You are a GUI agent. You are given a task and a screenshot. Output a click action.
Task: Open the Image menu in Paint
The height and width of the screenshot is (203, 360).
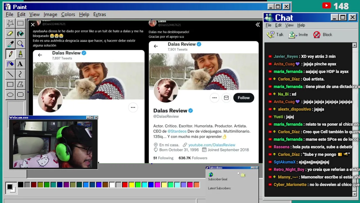pos(50,14)
